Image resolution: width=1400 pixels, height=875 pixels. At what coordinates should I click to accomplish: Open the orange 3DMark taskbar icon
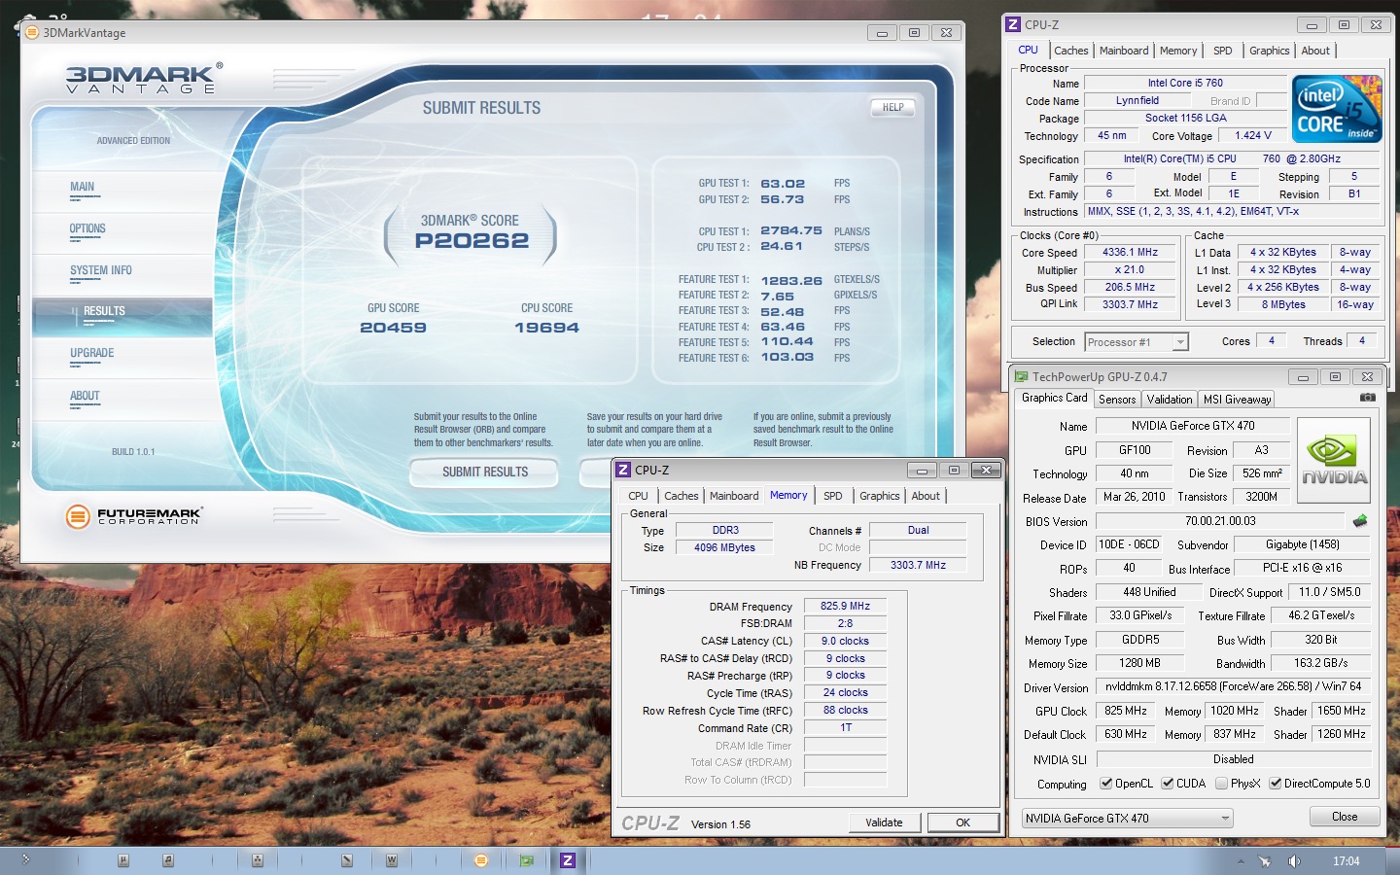tap(480, 860)
